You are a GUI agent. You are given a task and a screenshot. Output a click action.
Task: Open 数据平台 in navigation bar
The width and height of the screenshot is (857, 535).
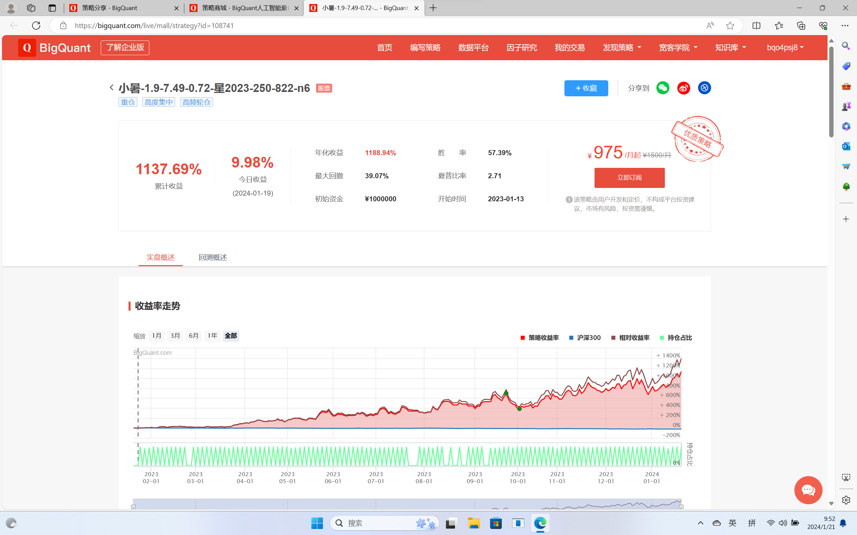(x=473, y=47)
